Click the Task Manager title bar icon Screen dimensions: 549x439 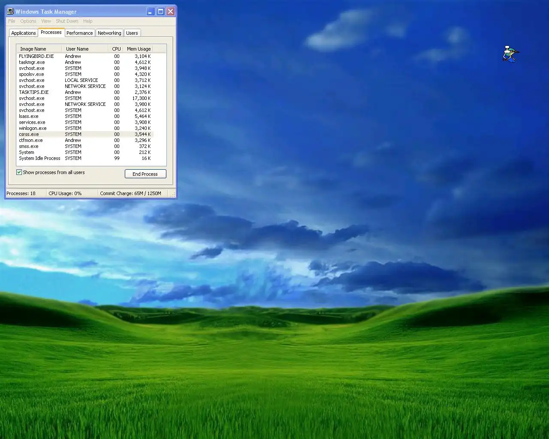pos(10,11)
